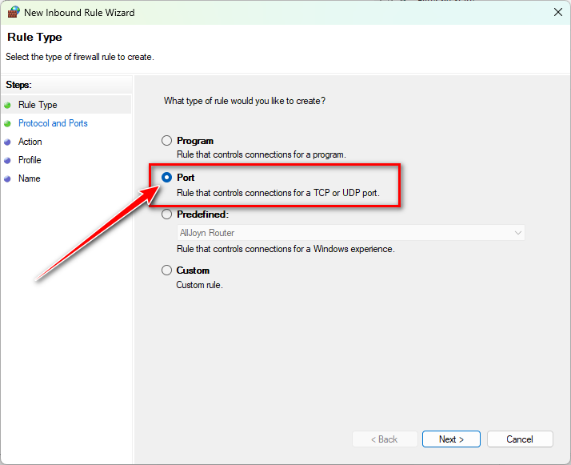Click the green bullet beside Protocol and Ports
Viewport: 571px width, 465px height.
click(x=7, y=123)
